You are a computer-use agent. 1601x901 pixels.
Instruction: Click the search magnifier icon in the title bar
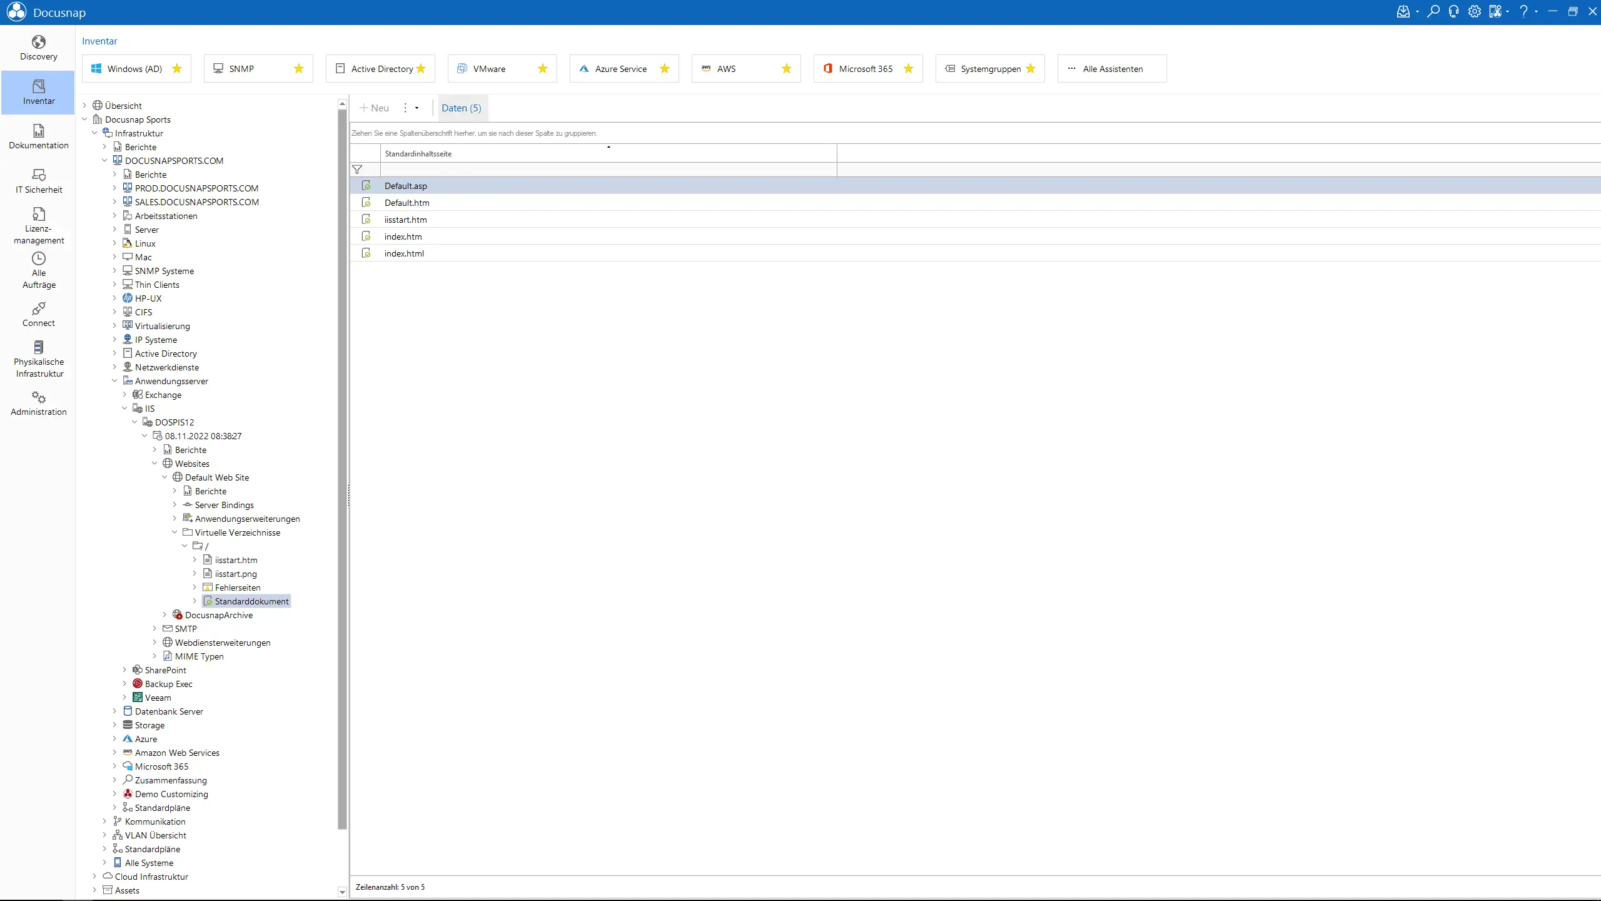[1433, 11]
